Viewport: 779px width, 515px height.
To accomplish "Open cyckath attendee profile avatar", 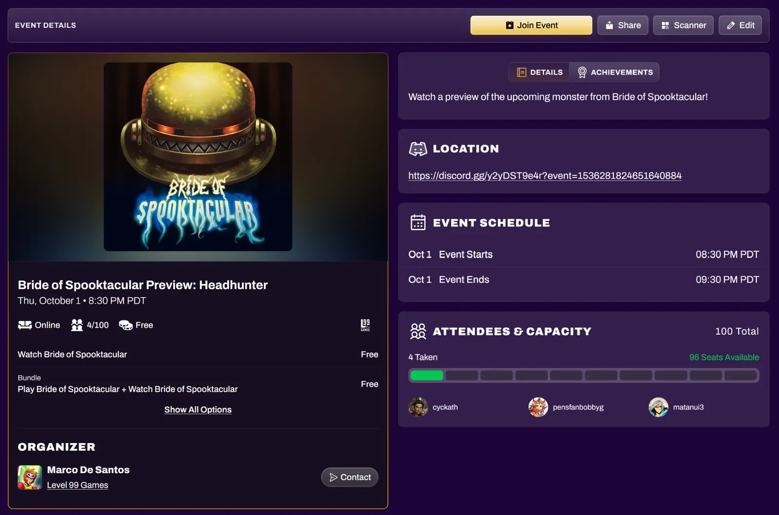I will [418, 407].
